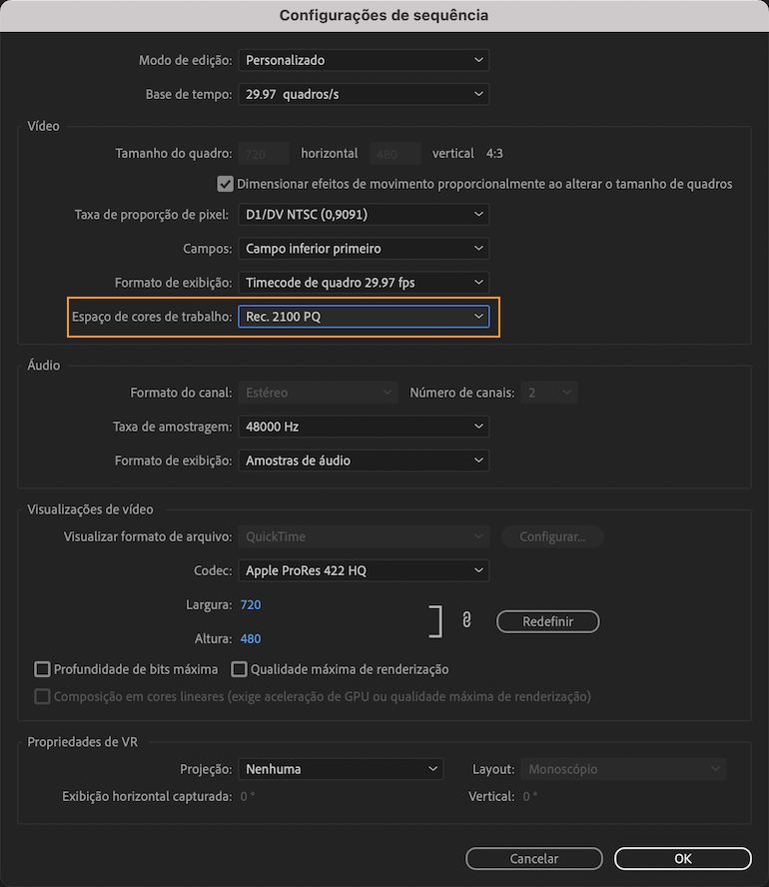The width and height of the screenshot is (769, 887).
Task: Open the Base de tempo dropdown
Action: (x=363, y=94)
